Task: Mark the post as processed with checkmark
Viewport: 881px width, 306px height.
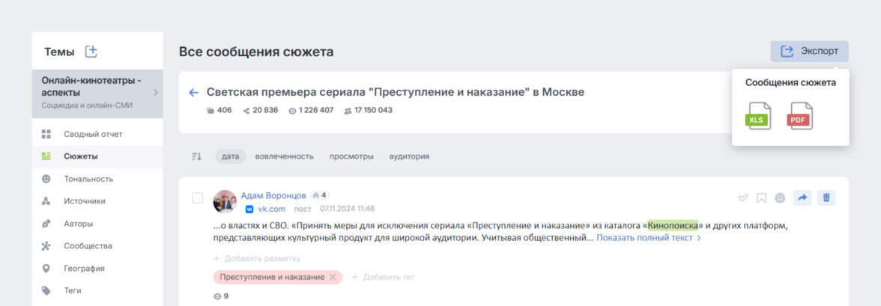Action: [x=743, y=198]
